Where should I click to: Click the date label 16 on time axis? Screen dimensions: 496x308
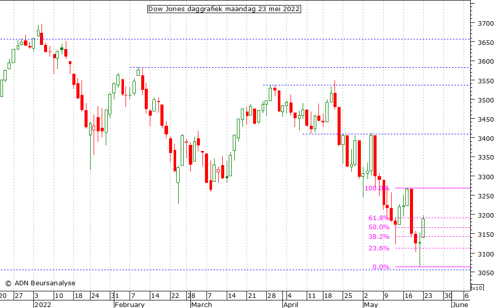click(x=408, y=296)
